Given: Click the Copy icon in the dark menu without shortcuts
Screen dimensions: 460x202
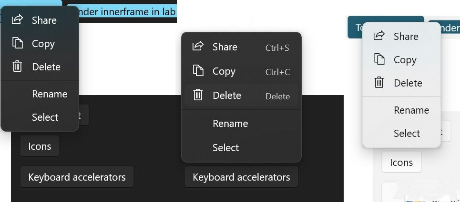Looking at the screenshot, I should click(x=17, y=43).
